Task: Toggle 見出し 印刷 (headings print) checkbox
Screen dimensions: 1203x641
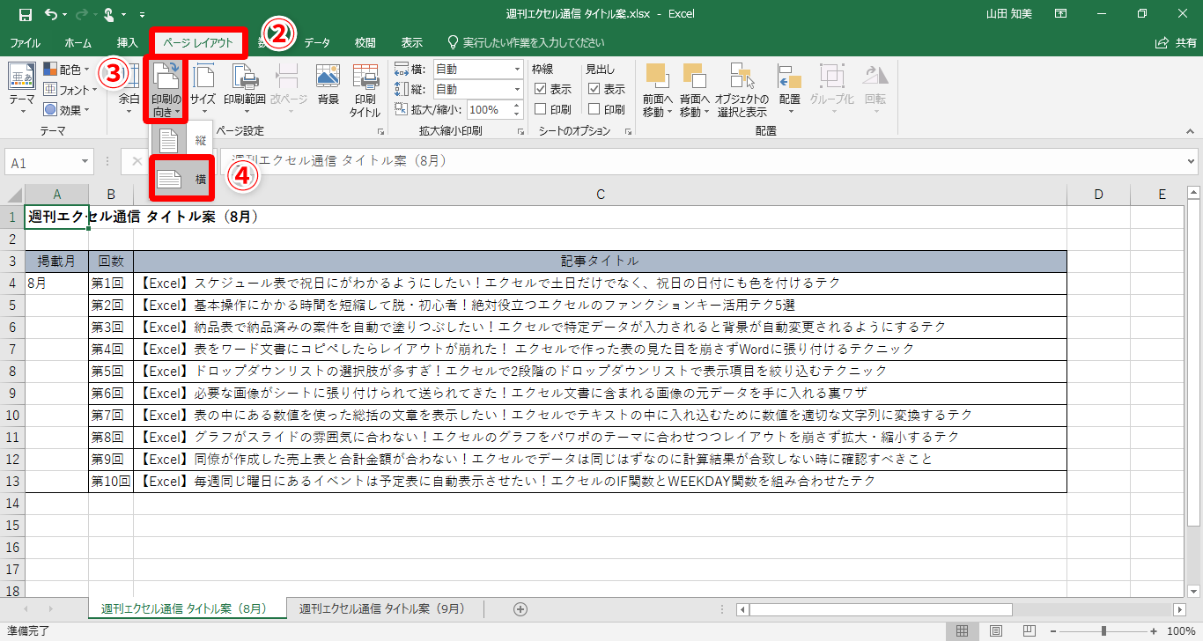Action: pos(594,109)
